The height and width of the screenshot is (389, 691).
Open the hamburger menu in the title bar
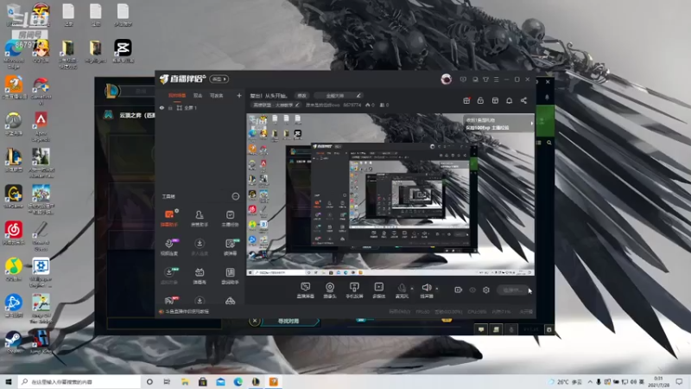point(496,80)
